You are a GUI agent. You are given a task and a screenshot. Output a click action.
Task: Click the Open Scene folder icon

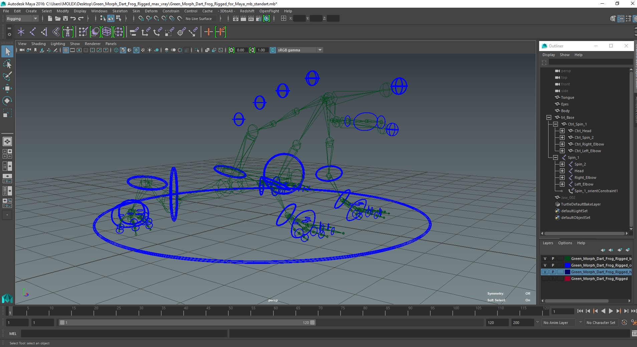pyautogui.click(x=57, y=19)
